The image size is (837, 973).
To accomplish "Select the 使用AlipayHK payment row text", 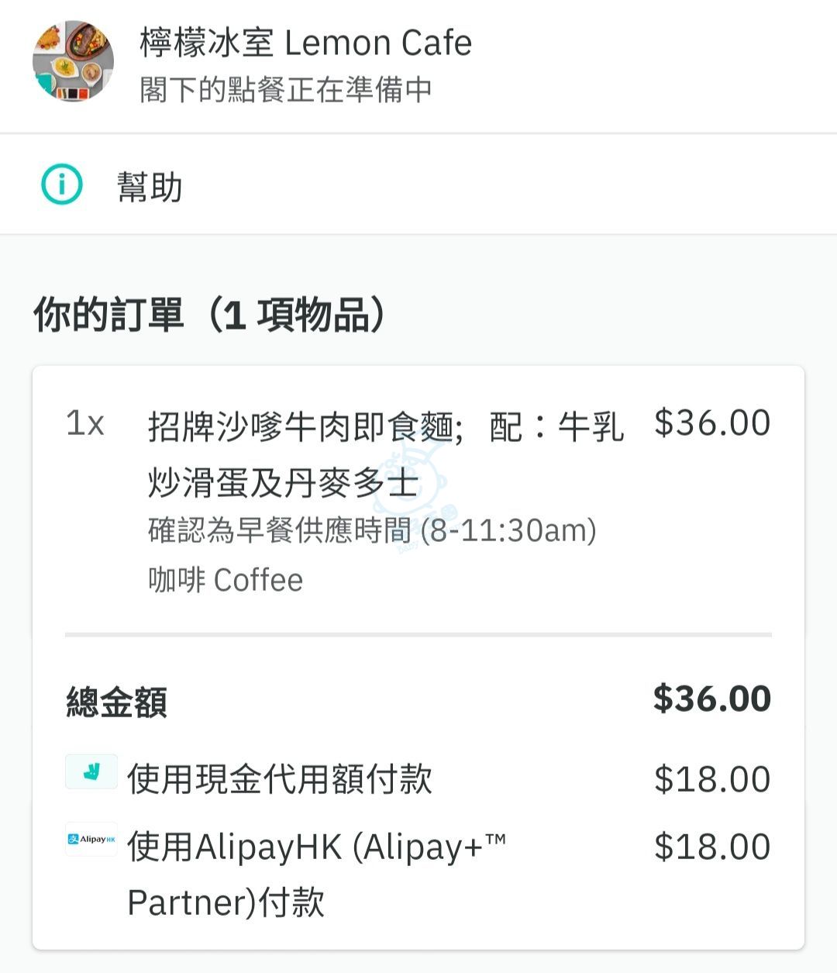I will pos(317,874).
